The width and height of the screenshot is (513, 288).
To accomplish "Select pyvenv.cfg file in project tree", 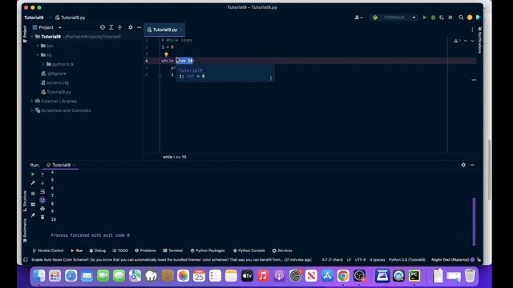I will click(55, 82).
